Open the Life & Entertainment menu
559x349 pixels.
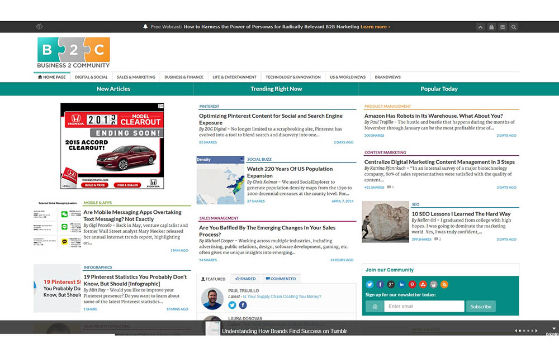[234, 77]
